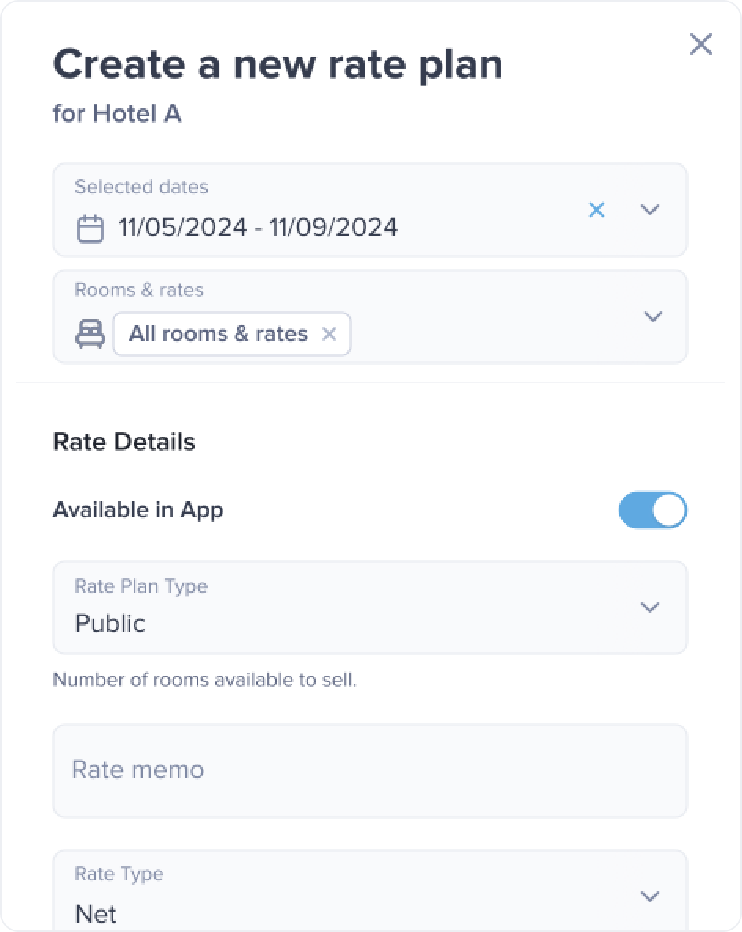
Task: Click the Net value in Rate Type
Action: [96, 914]
